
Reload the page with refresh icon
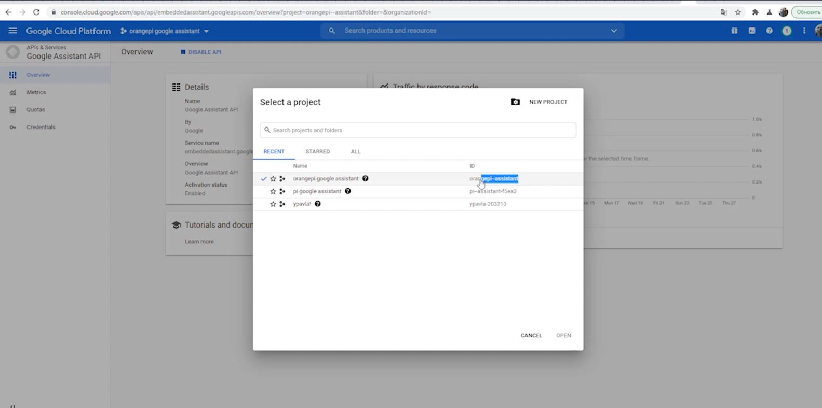pos(36,12)
